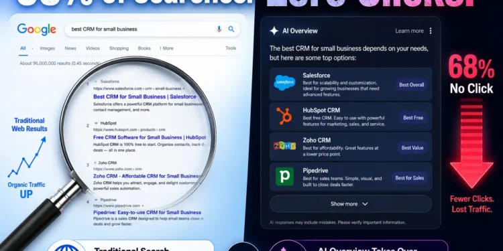Image resolution: width=503 pixels, height=251 pixels.
Task: Open Pipedrive Easy-to-use CRM result
Action: 148,213
